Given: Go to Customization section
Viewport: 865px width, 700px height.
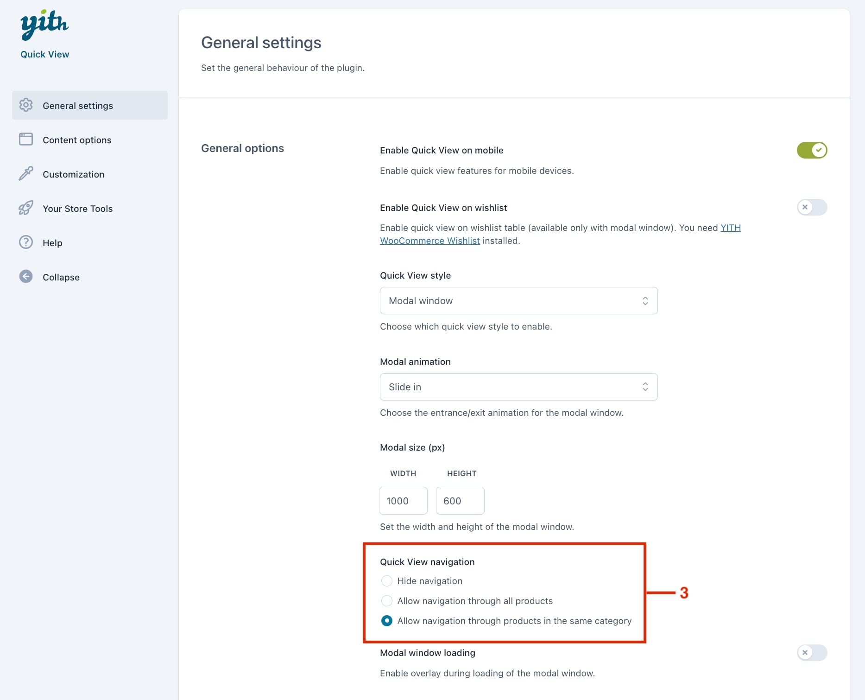Looking at the screenshot, I should [x=90, y=174].
